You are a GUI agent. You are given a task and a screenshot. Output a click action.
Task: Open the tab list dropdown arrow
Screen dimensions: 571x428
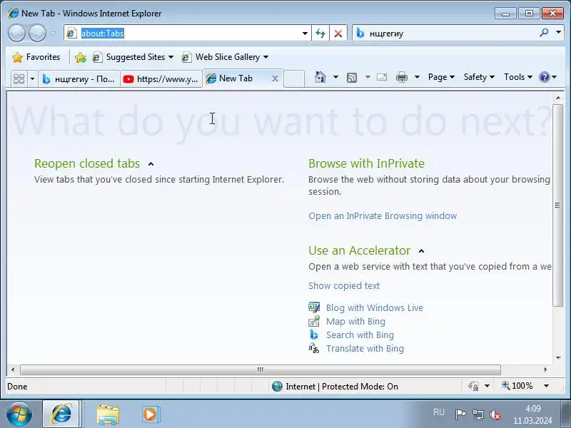coord(32,78)
